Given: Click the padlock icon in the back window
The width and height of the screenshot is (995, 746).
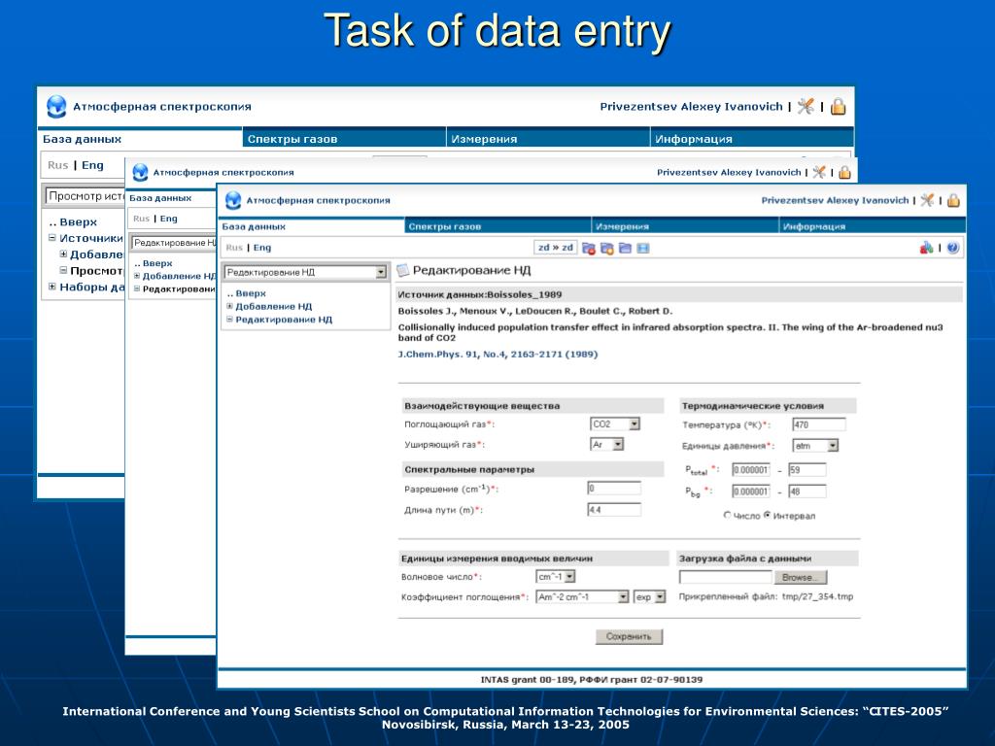Looking at the screenshot, I should coord(839,106).
